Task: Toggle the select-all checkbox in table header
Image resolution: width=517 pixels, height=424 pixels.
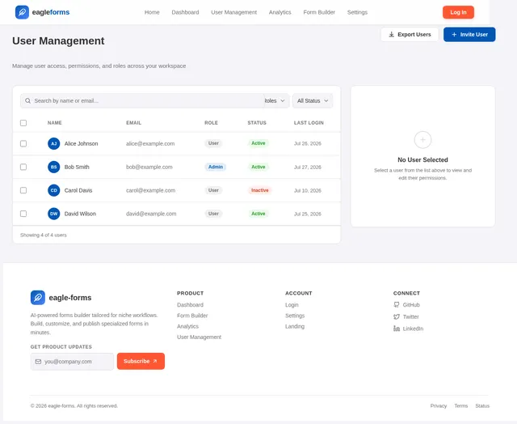Action: (23, 123)
